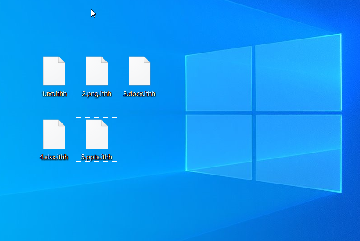Viewport: 360px width, 241px height.
Task: Click the bottom-left pane of Windows logo
Action: pos(219,143)
